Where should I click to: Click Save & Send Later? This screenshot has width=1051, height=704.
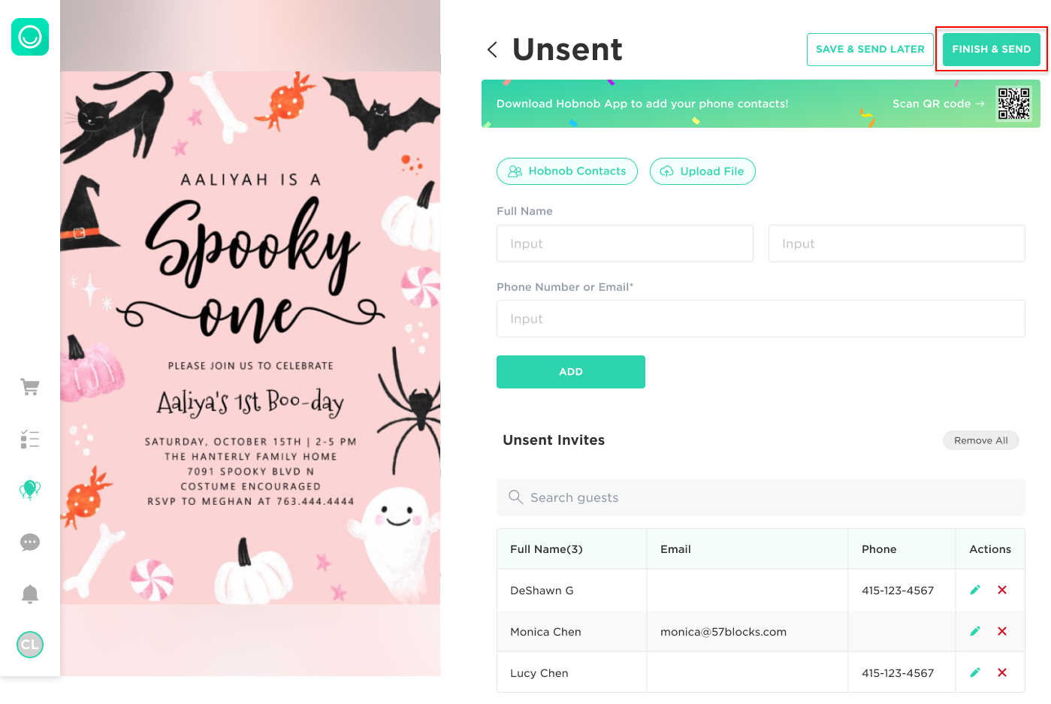(x=870, y=49)
